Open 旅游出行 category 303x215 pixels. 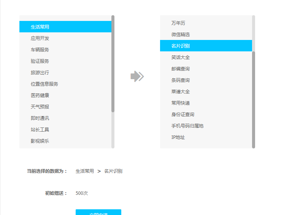40,73
